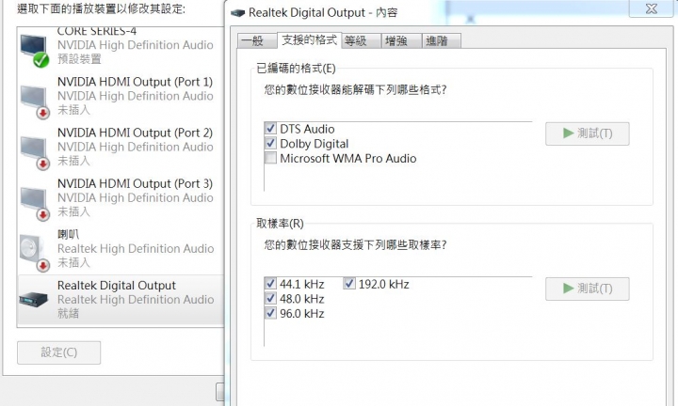The image size is (678, 406).
Task: Click the NVIDIA HDMI Output (Port 1) monitor icon
Action: pyautogui.click(x=35, y=101)
